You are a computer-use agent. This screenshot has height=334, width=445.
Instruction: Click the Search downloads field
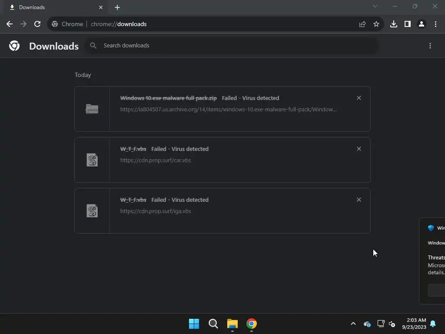(x=232, y=45)
